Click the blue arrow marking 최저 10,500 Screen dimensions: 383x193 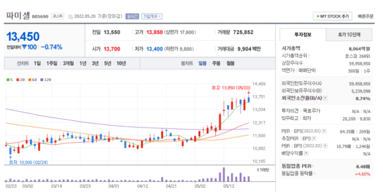[x=10, y=158]
